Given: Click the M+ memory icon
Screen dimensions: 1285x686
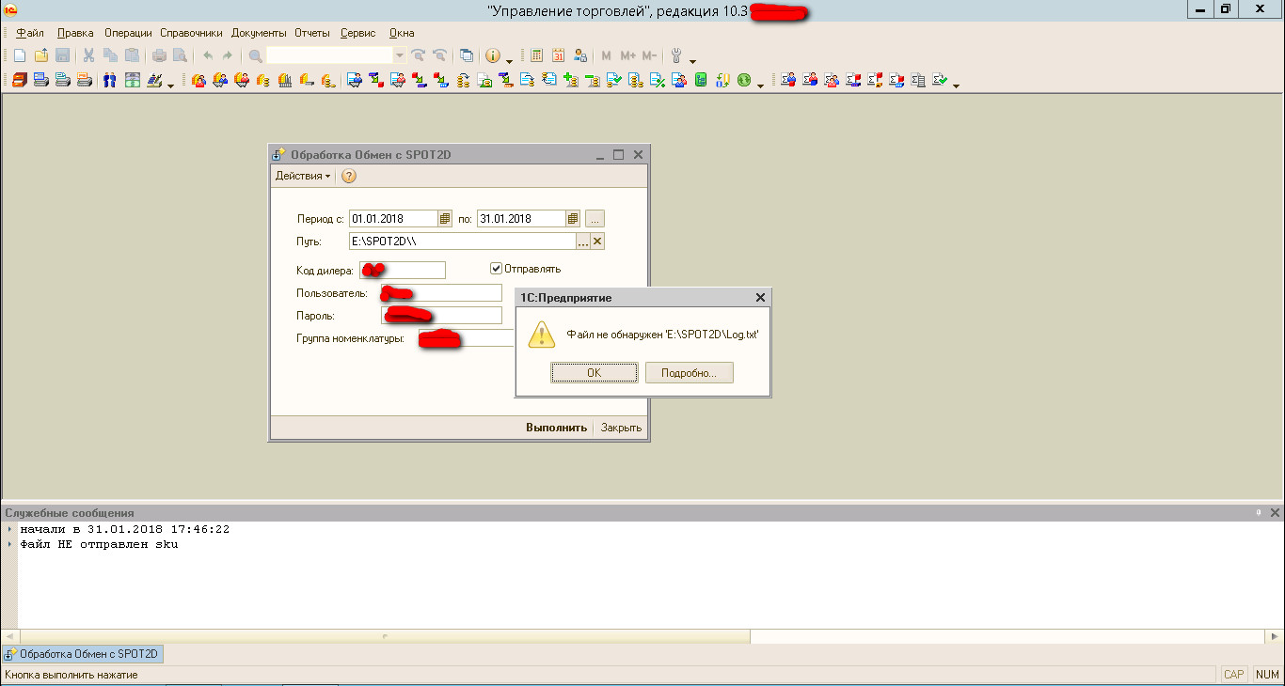Looking at the screenshot, I should pos(628,55).
